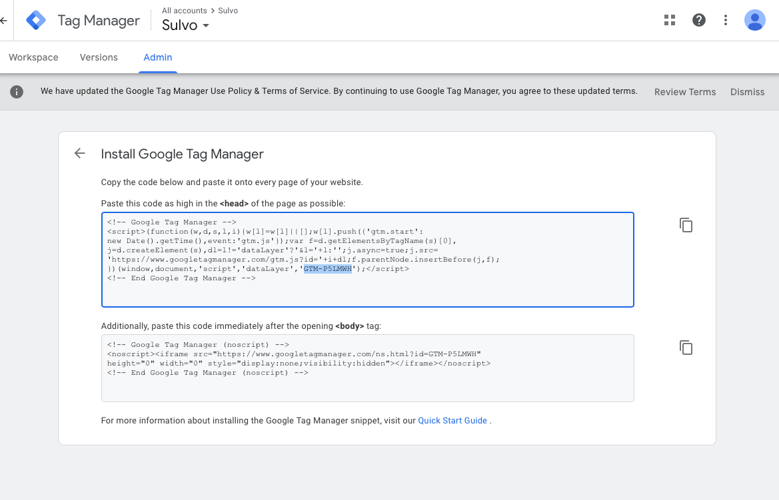Return from Install Google Tag Manager panel
The height and width of the screenshot is (500, 779).
click(x=79, y=153)
